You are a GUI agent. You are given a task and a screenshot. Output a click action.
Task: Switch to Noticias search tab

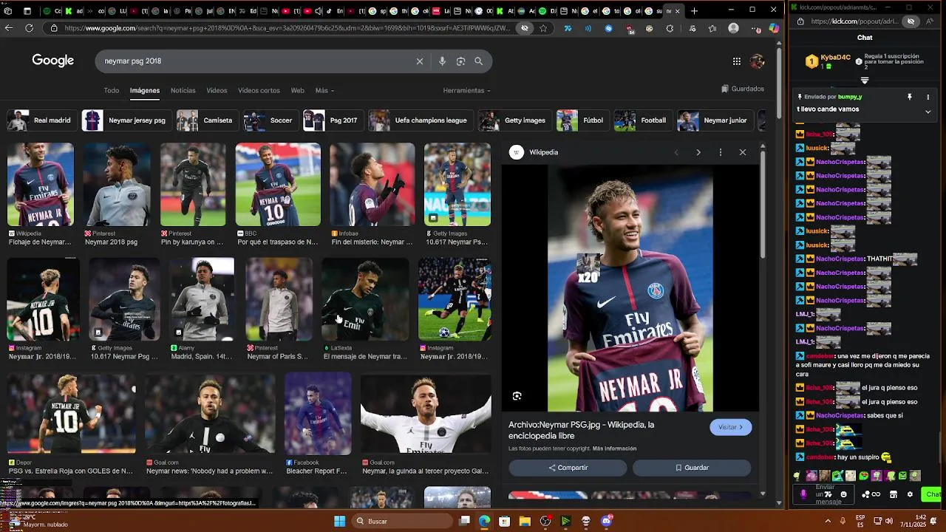pyautogui.click(x=183, y=90)
